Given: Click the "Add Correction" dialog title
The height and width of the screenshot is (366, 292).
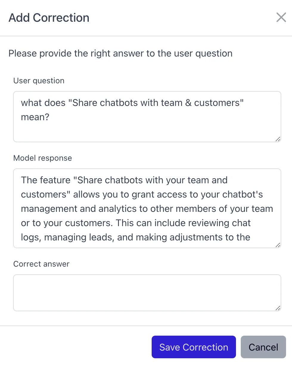Looking at the screenshot, I should [49, 18].
